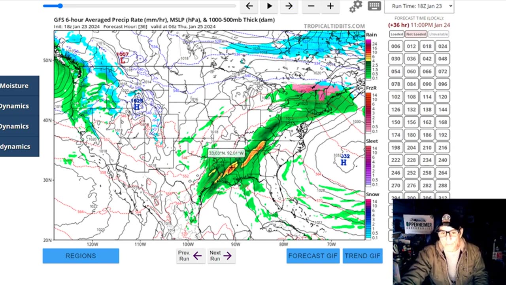This screenshot has width=506, height=285.
Task: Select forecast hour 120
Action: 443,97
